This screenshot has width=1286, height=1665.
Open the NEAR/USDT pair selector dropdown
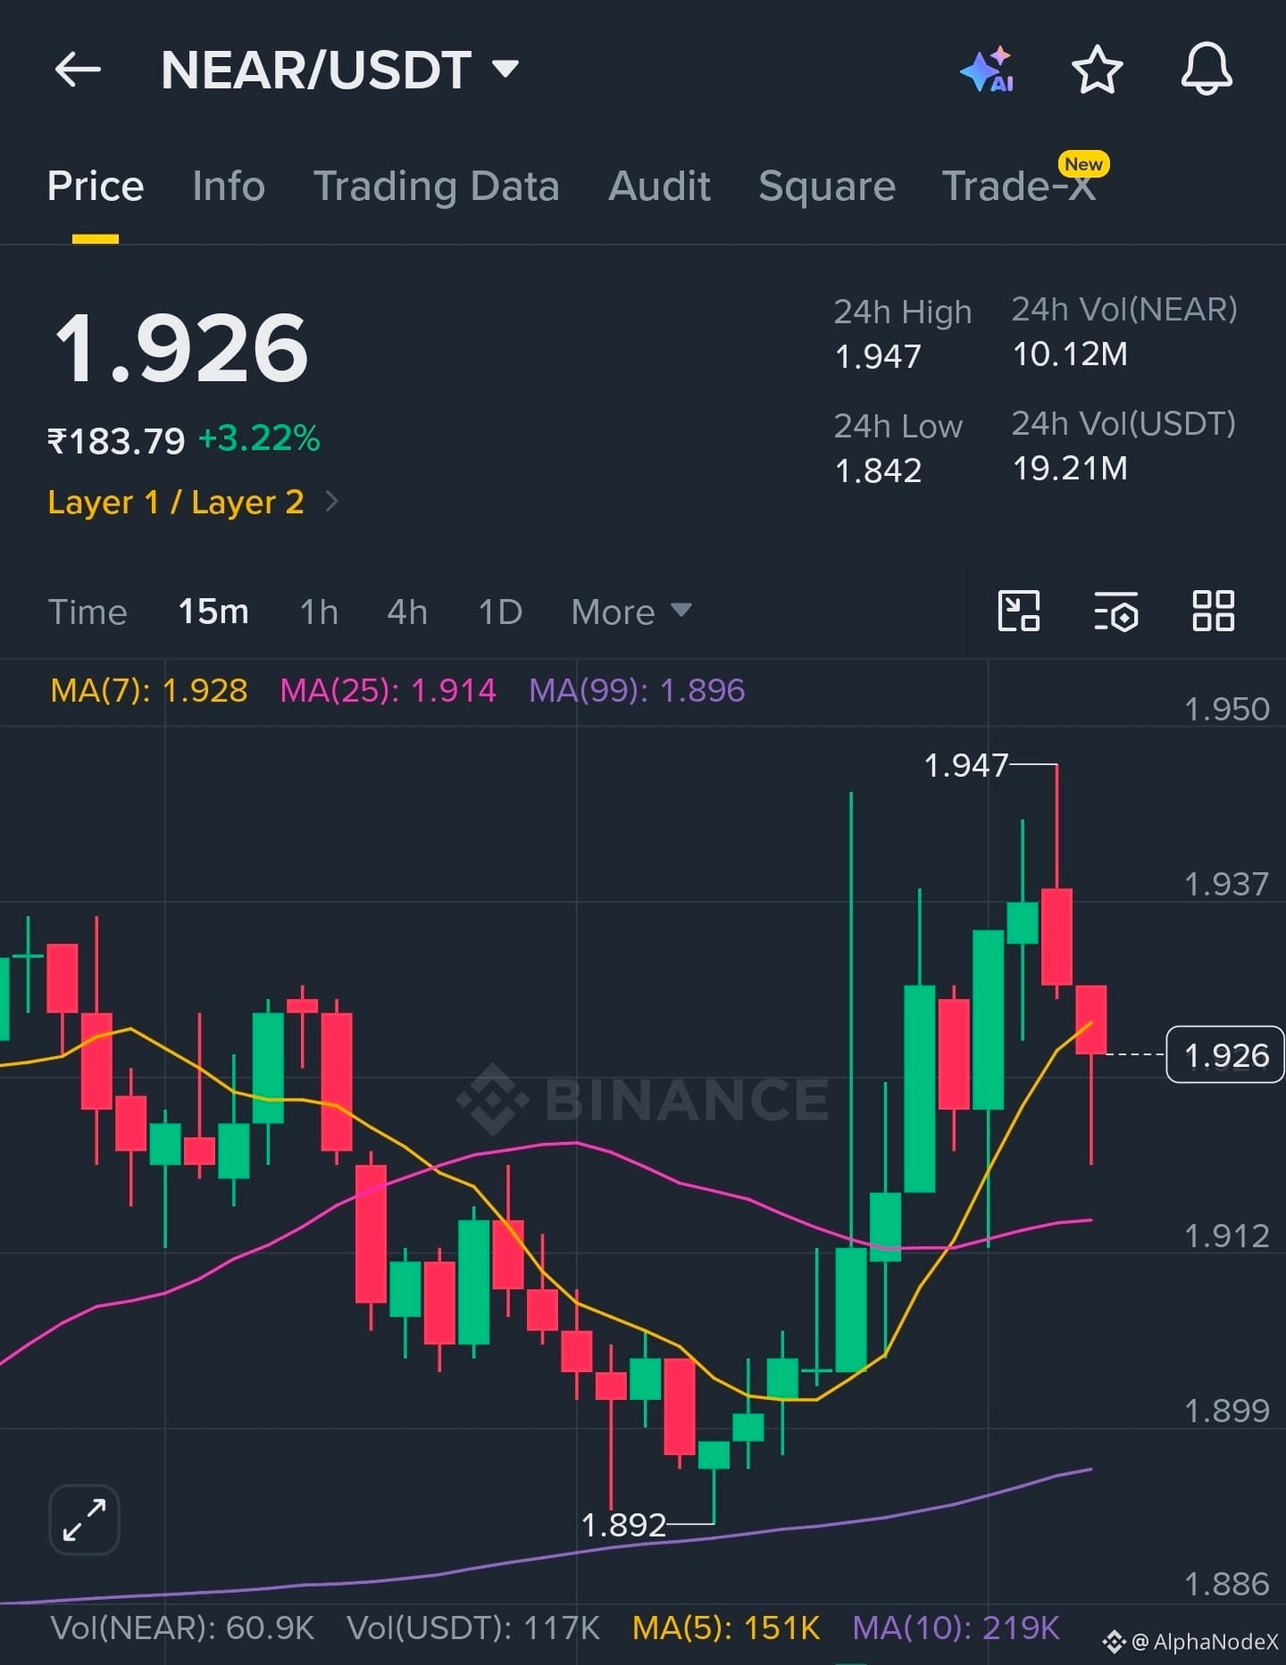coord(339,70)
